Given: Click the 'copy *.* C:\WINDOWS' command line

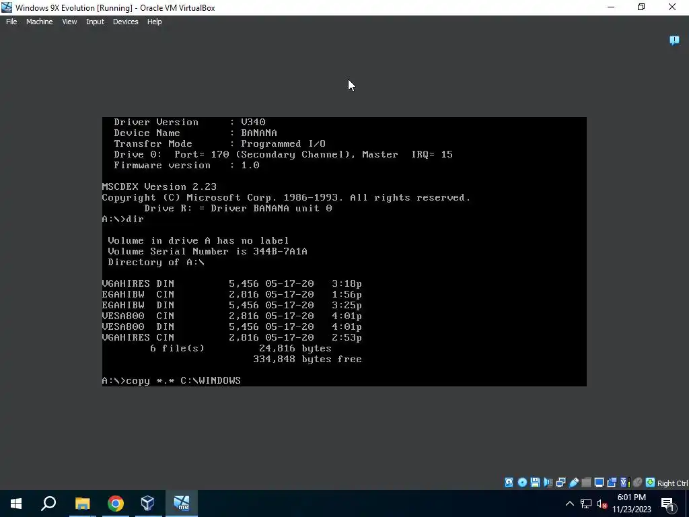Looking at the screenshot, I should click(x=172, y=381).
